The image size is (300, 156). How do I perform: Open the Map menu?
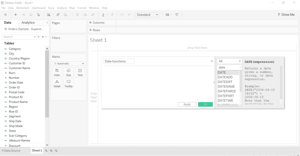pos(72,8)
